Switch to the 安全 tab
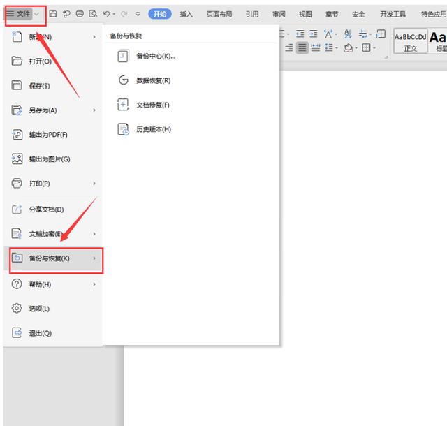Image resolution: width=447 pixels, height=426 pixels. [x=358, y=14]
